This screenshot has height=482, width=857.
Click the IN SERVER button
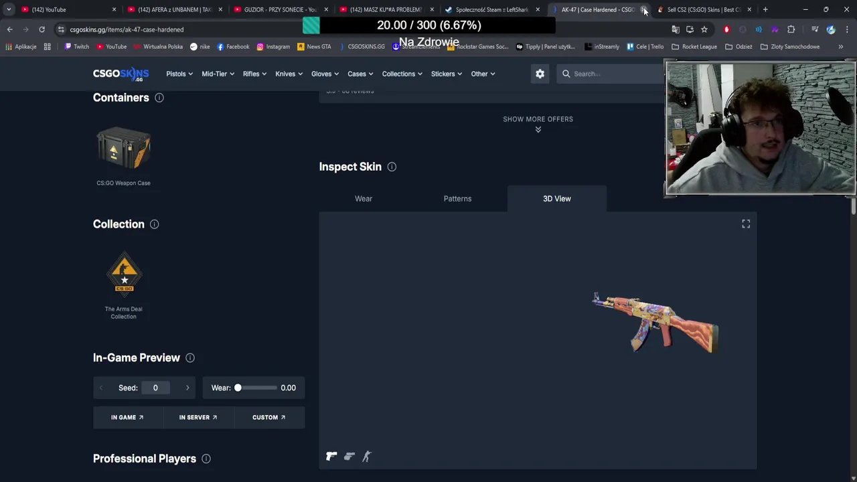[198, 417]
